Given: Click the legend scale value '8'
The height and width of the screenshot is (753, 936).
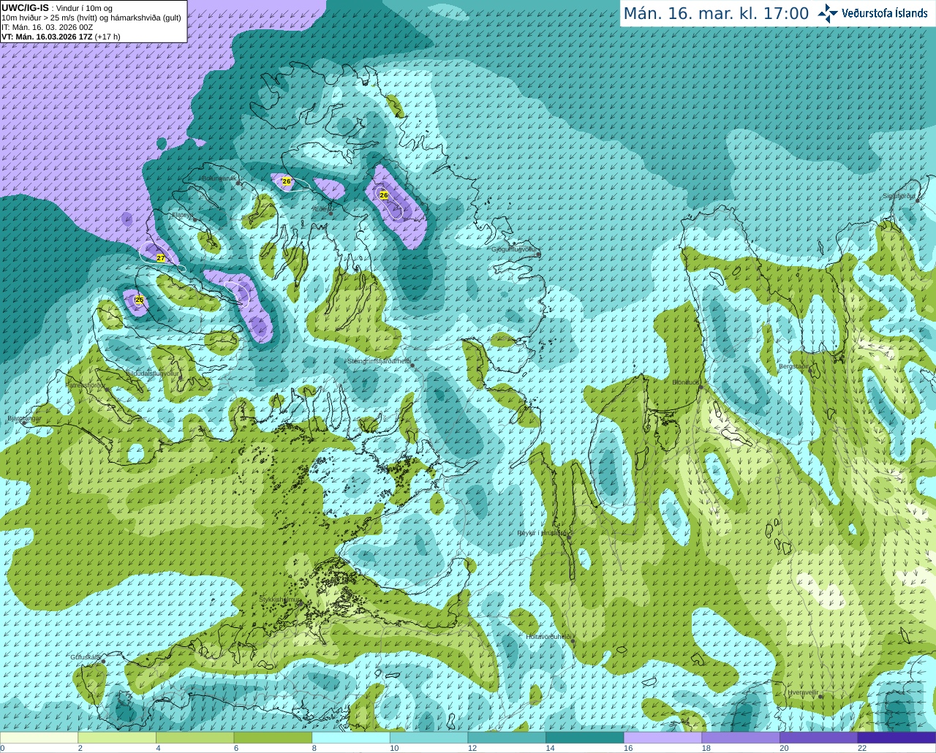Looking at the screenshot, I should coord(314,748).
